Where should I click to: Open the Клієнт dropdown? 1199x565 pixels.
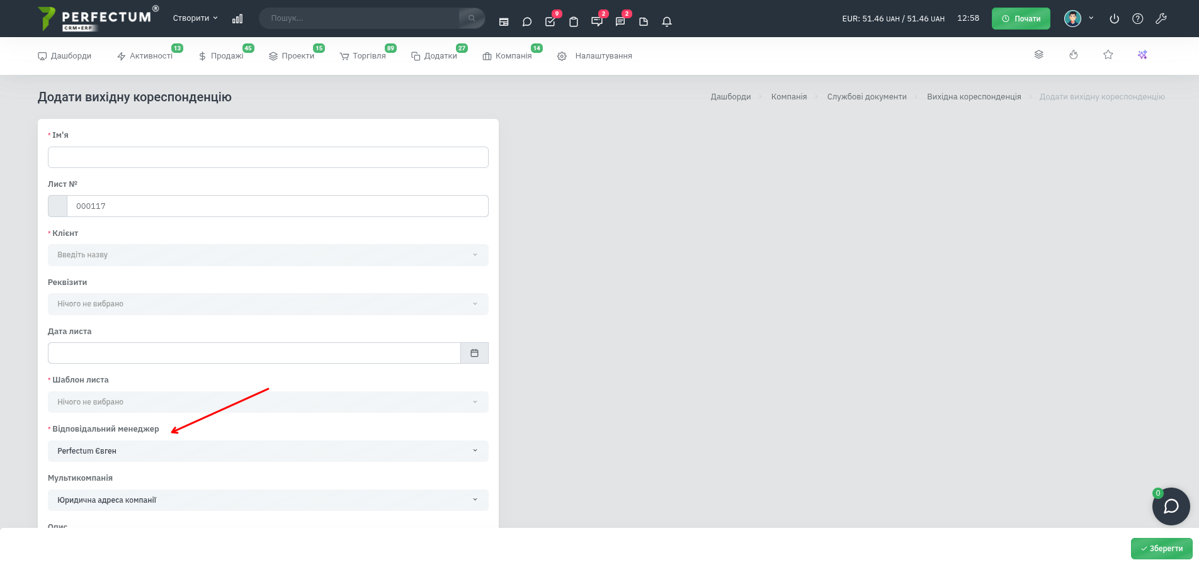[268, 255]
